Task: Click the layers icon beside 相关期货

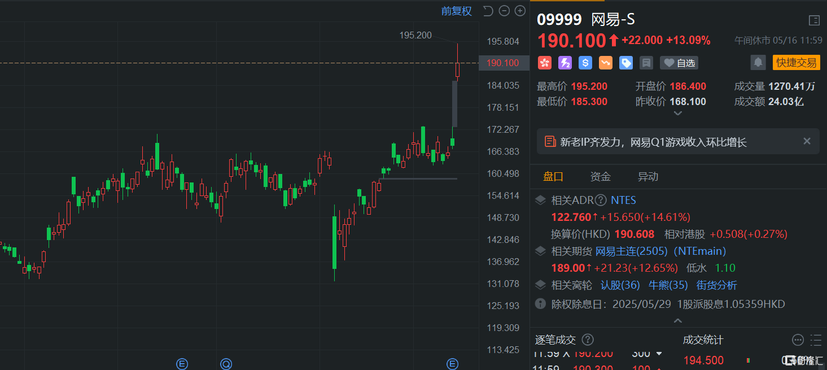Action: coord(540,251)
